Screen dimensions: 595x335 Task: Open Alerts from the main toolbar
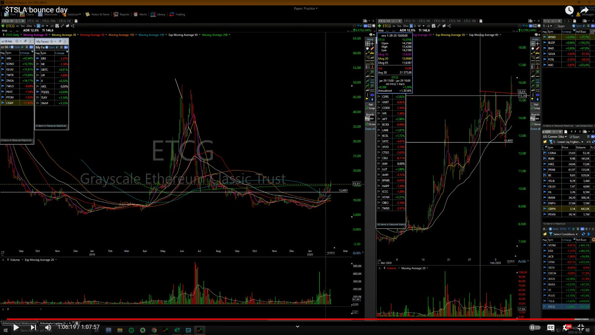140,14
